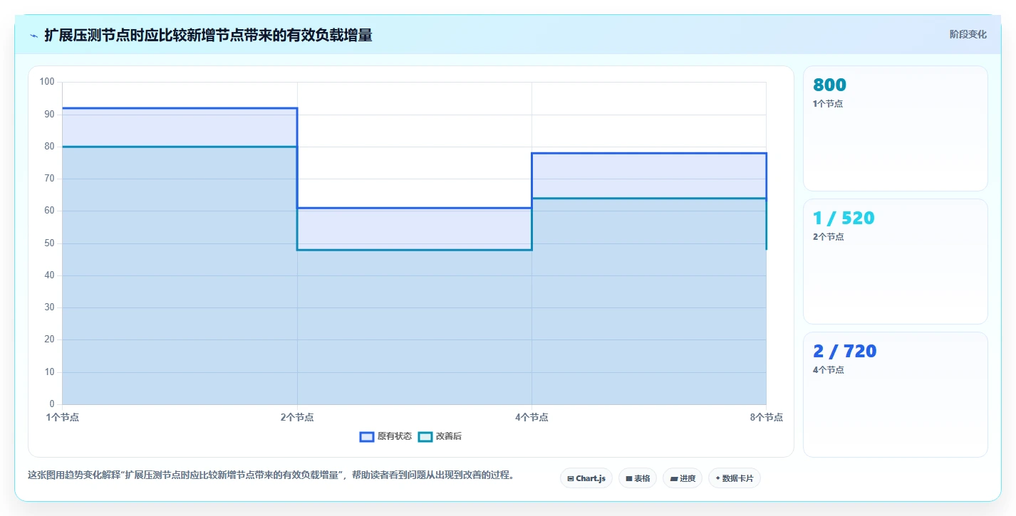Click the 表格 tag button
The image size is (1016, 516).
[638, 478]
